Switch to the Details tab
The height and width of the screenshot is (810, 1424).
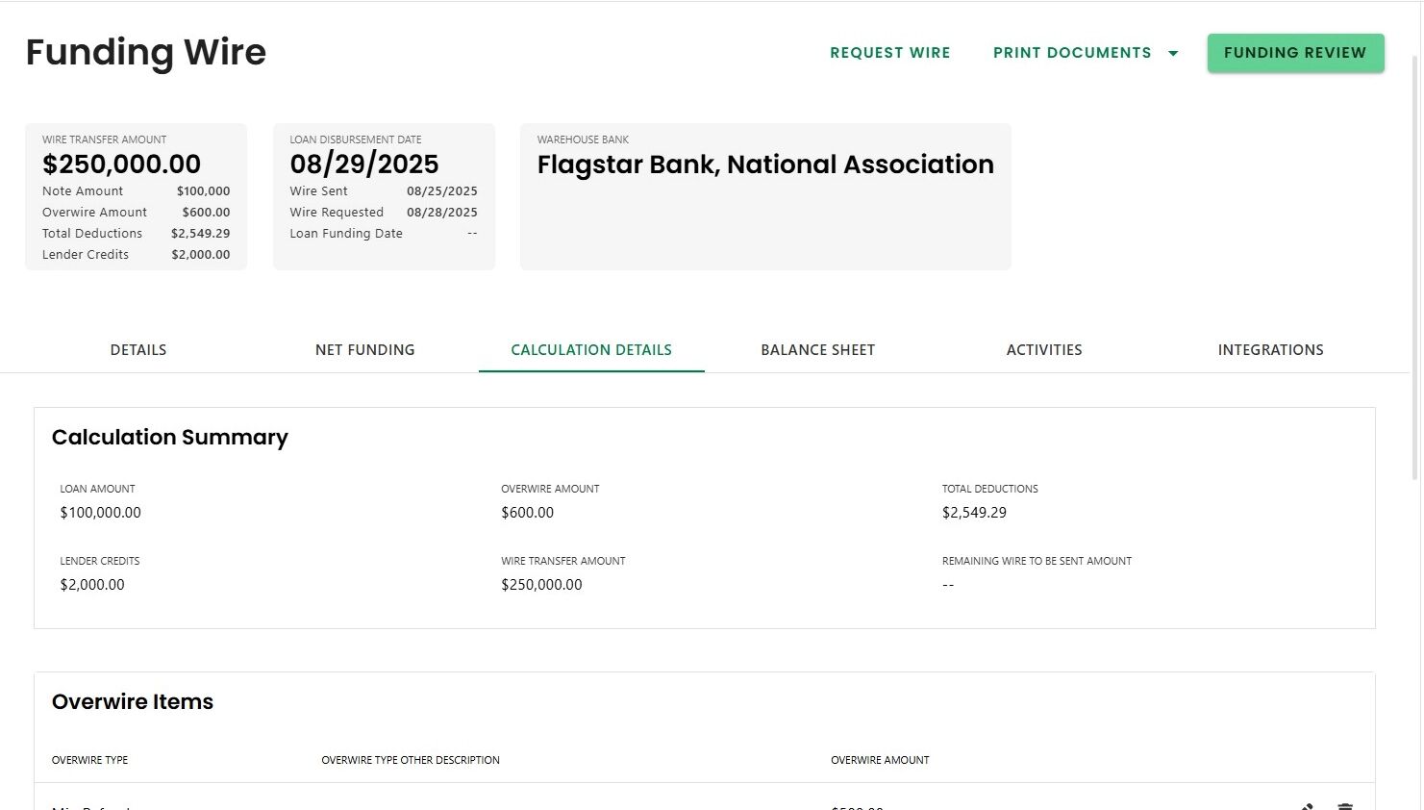click(x=138, y=350)
